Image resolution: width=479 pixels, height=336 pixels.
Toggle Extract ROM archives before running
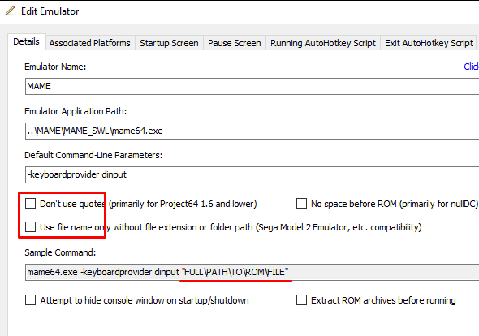301,300
